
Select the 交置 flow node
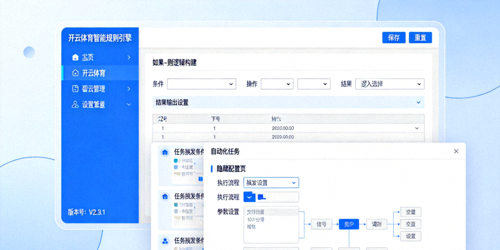pyautogui.click(x=411, y=224)
